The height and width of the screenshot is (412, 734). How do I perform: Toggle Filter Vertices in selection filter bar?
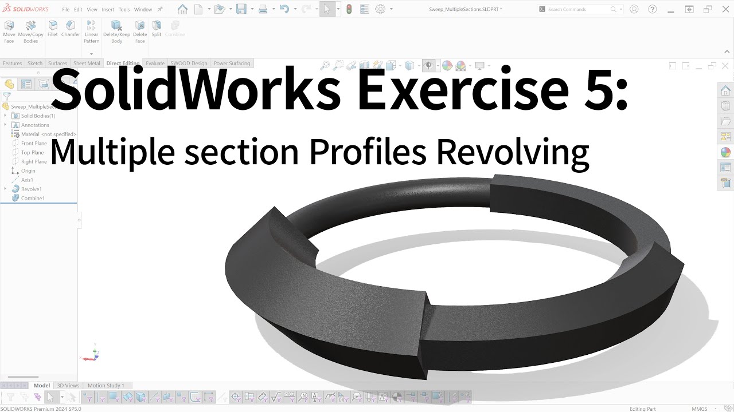[x=87, y=397]
